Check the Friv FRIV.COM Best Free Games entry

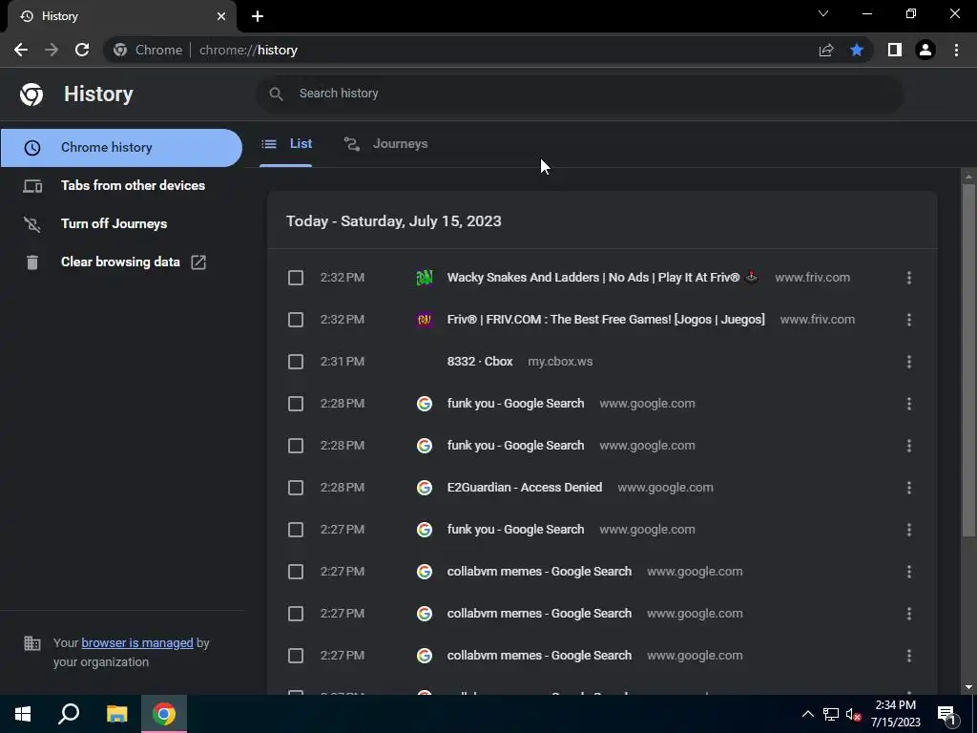(296, 320)
